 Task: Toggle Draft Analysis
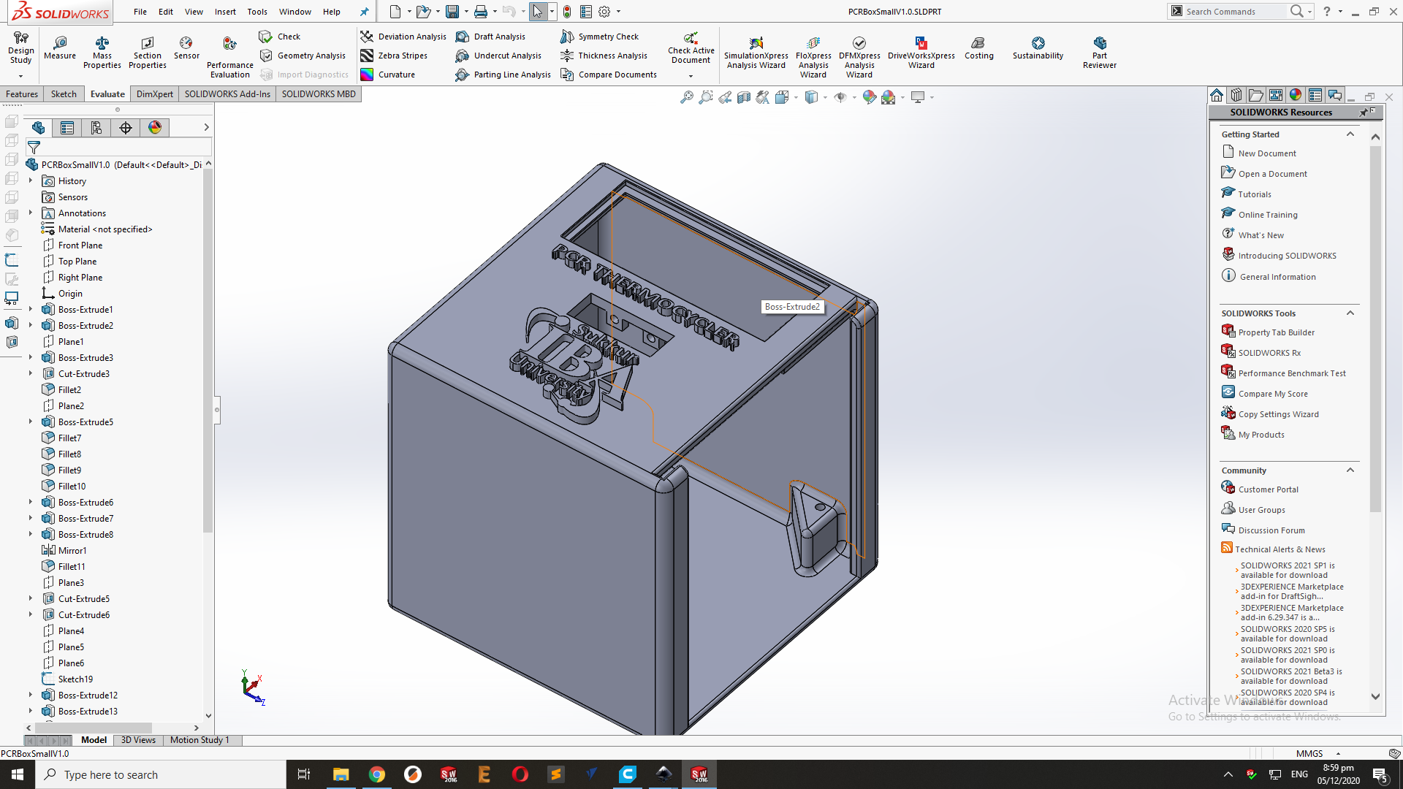[490, 37]
